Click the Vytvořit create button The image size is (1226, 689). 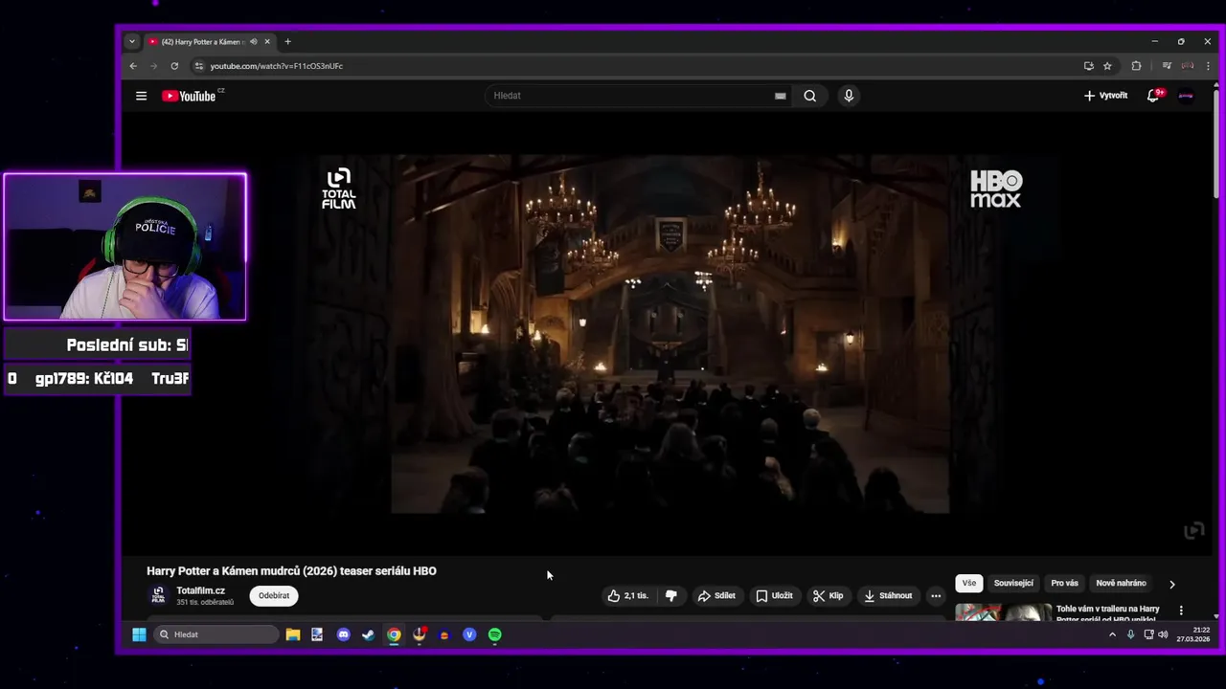(x=1105, y=96)
